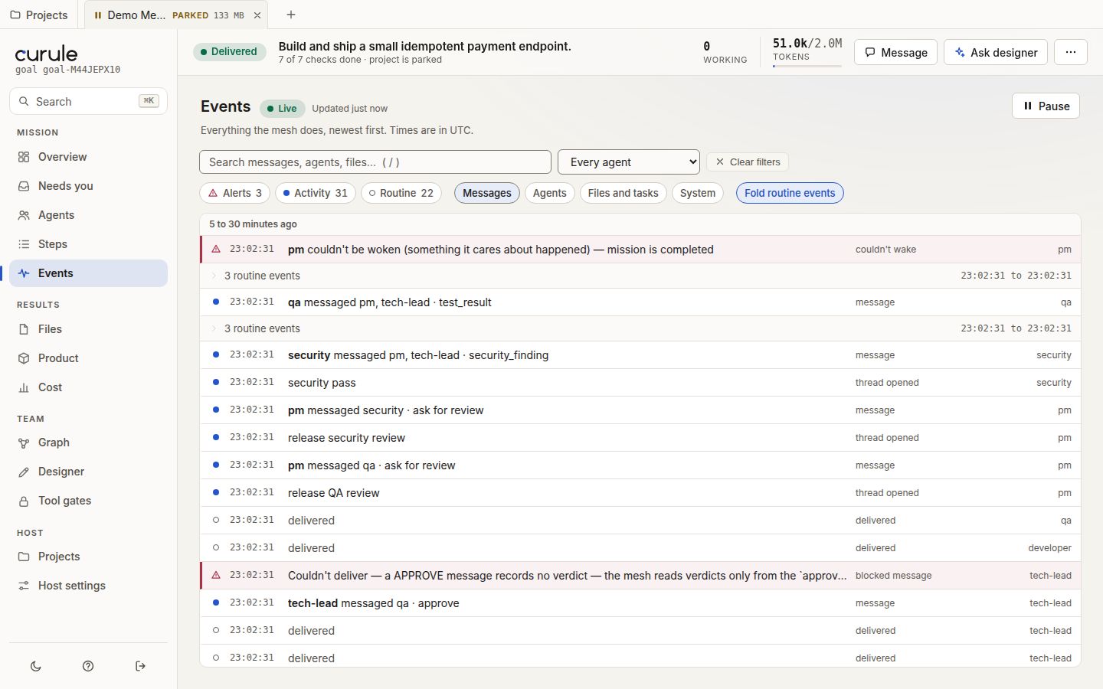Click the tokens usage progress bar
1103x689 pixels.
[807, 67]
